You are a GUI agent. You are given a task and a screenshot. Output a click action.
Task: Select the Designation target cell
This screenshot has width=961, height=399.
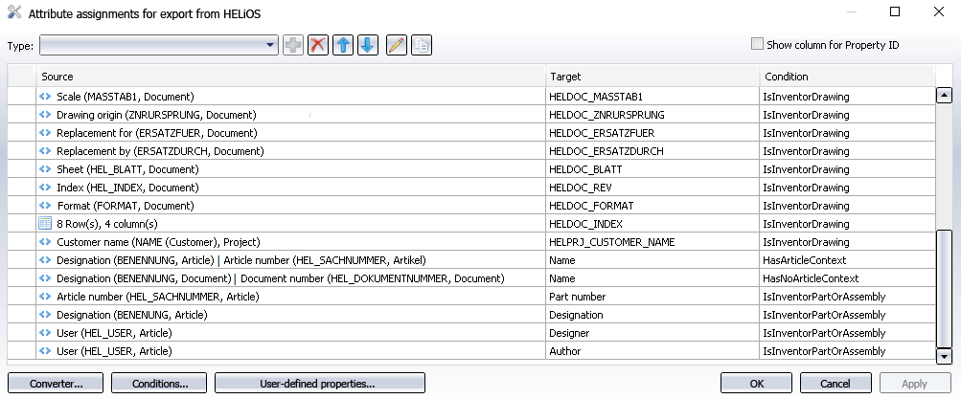(x=652, y=315)
